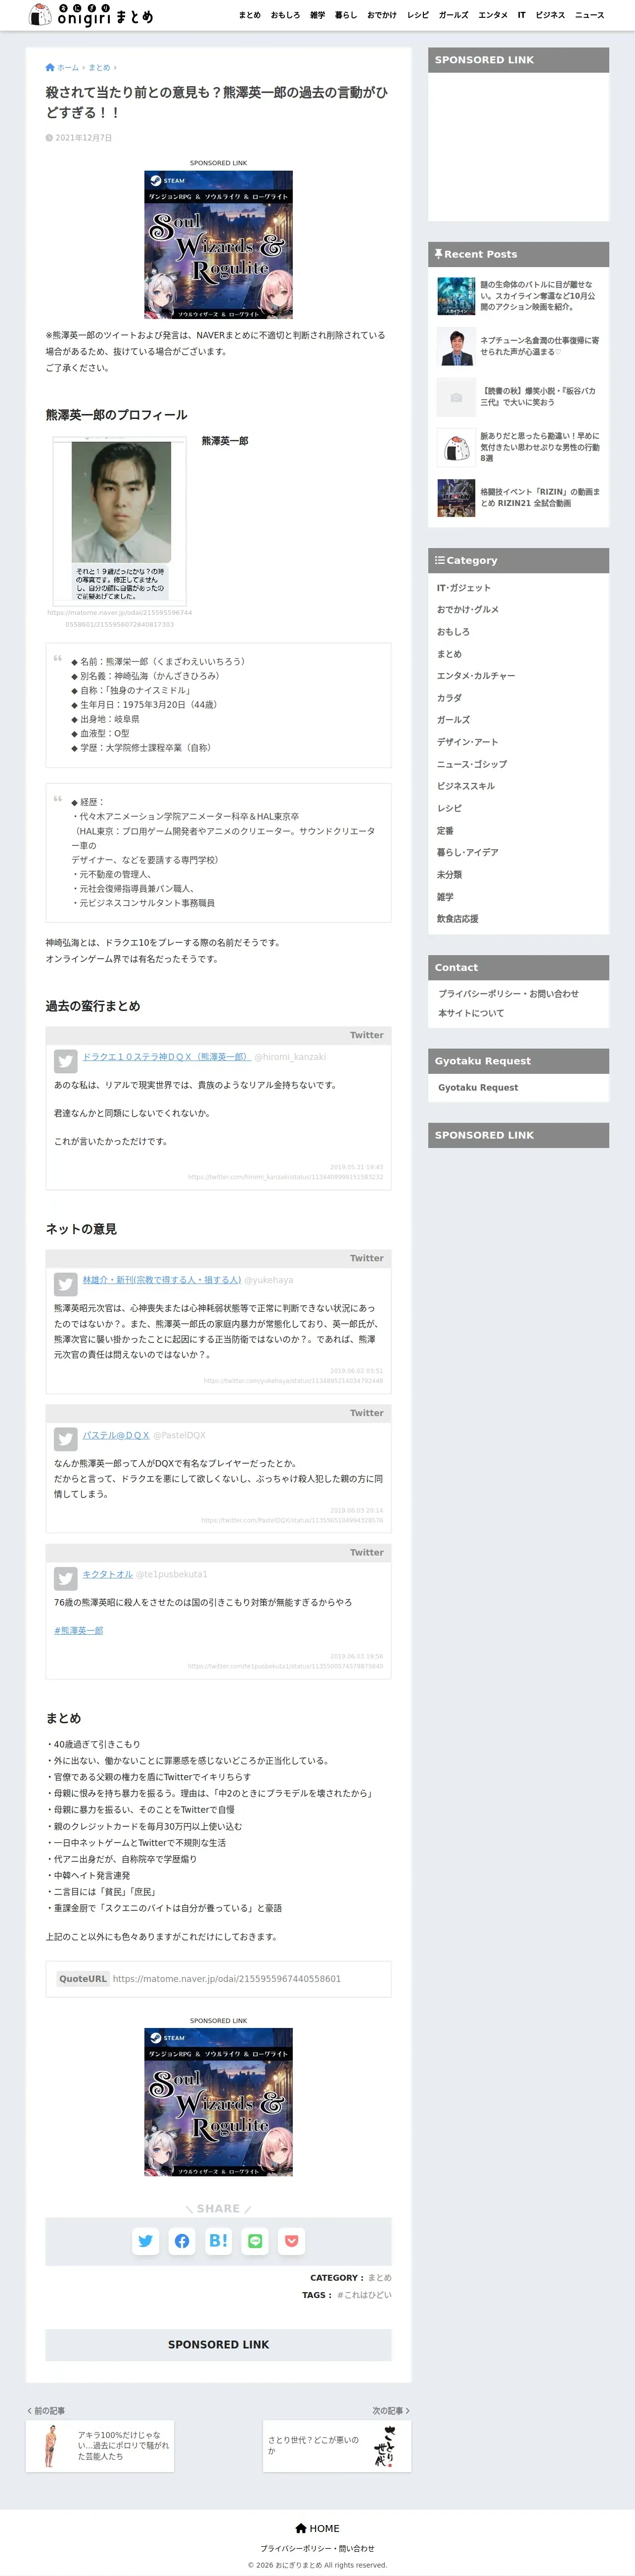Screen dimensions: 635x2576
Task: Open the 未分類 category in sidebar
Action: 449,875
